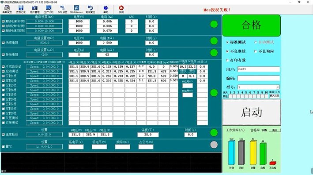Click 空载1档 Speed 0.0-1500.0 setting
The width and height of the screenshot is (313, 175).
click(x=44, y=76)
